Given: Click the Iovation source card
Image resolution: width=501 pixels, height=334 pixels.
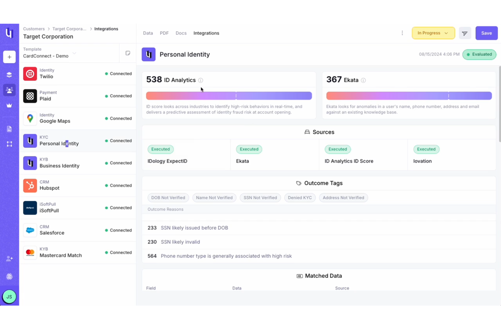Looking at the screenshot, I should coord(452,155).
